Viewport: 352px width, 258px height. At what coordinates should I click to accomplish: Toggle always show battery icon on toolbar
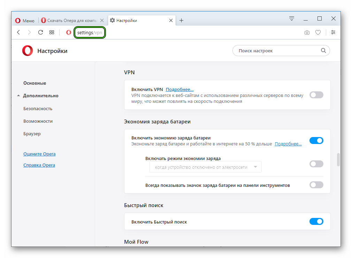coord(316,185)
